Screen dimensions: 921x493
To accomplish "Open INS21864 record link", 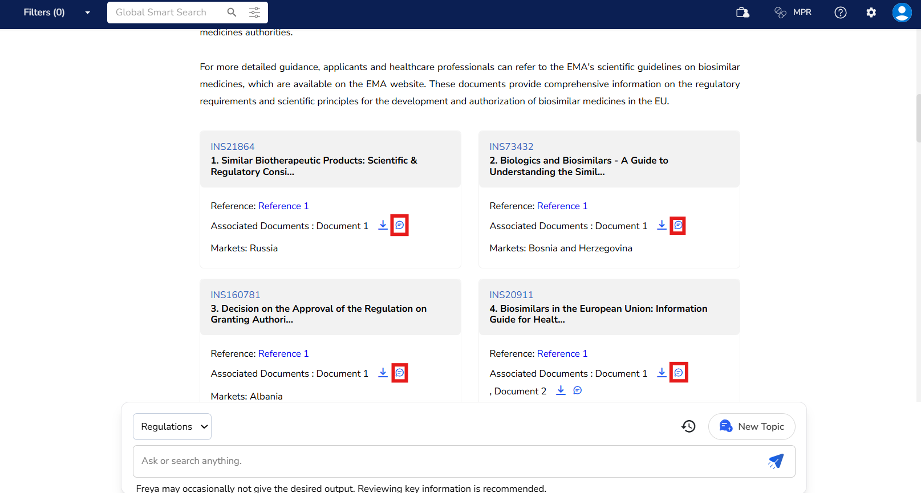I will tap(233, 146).
